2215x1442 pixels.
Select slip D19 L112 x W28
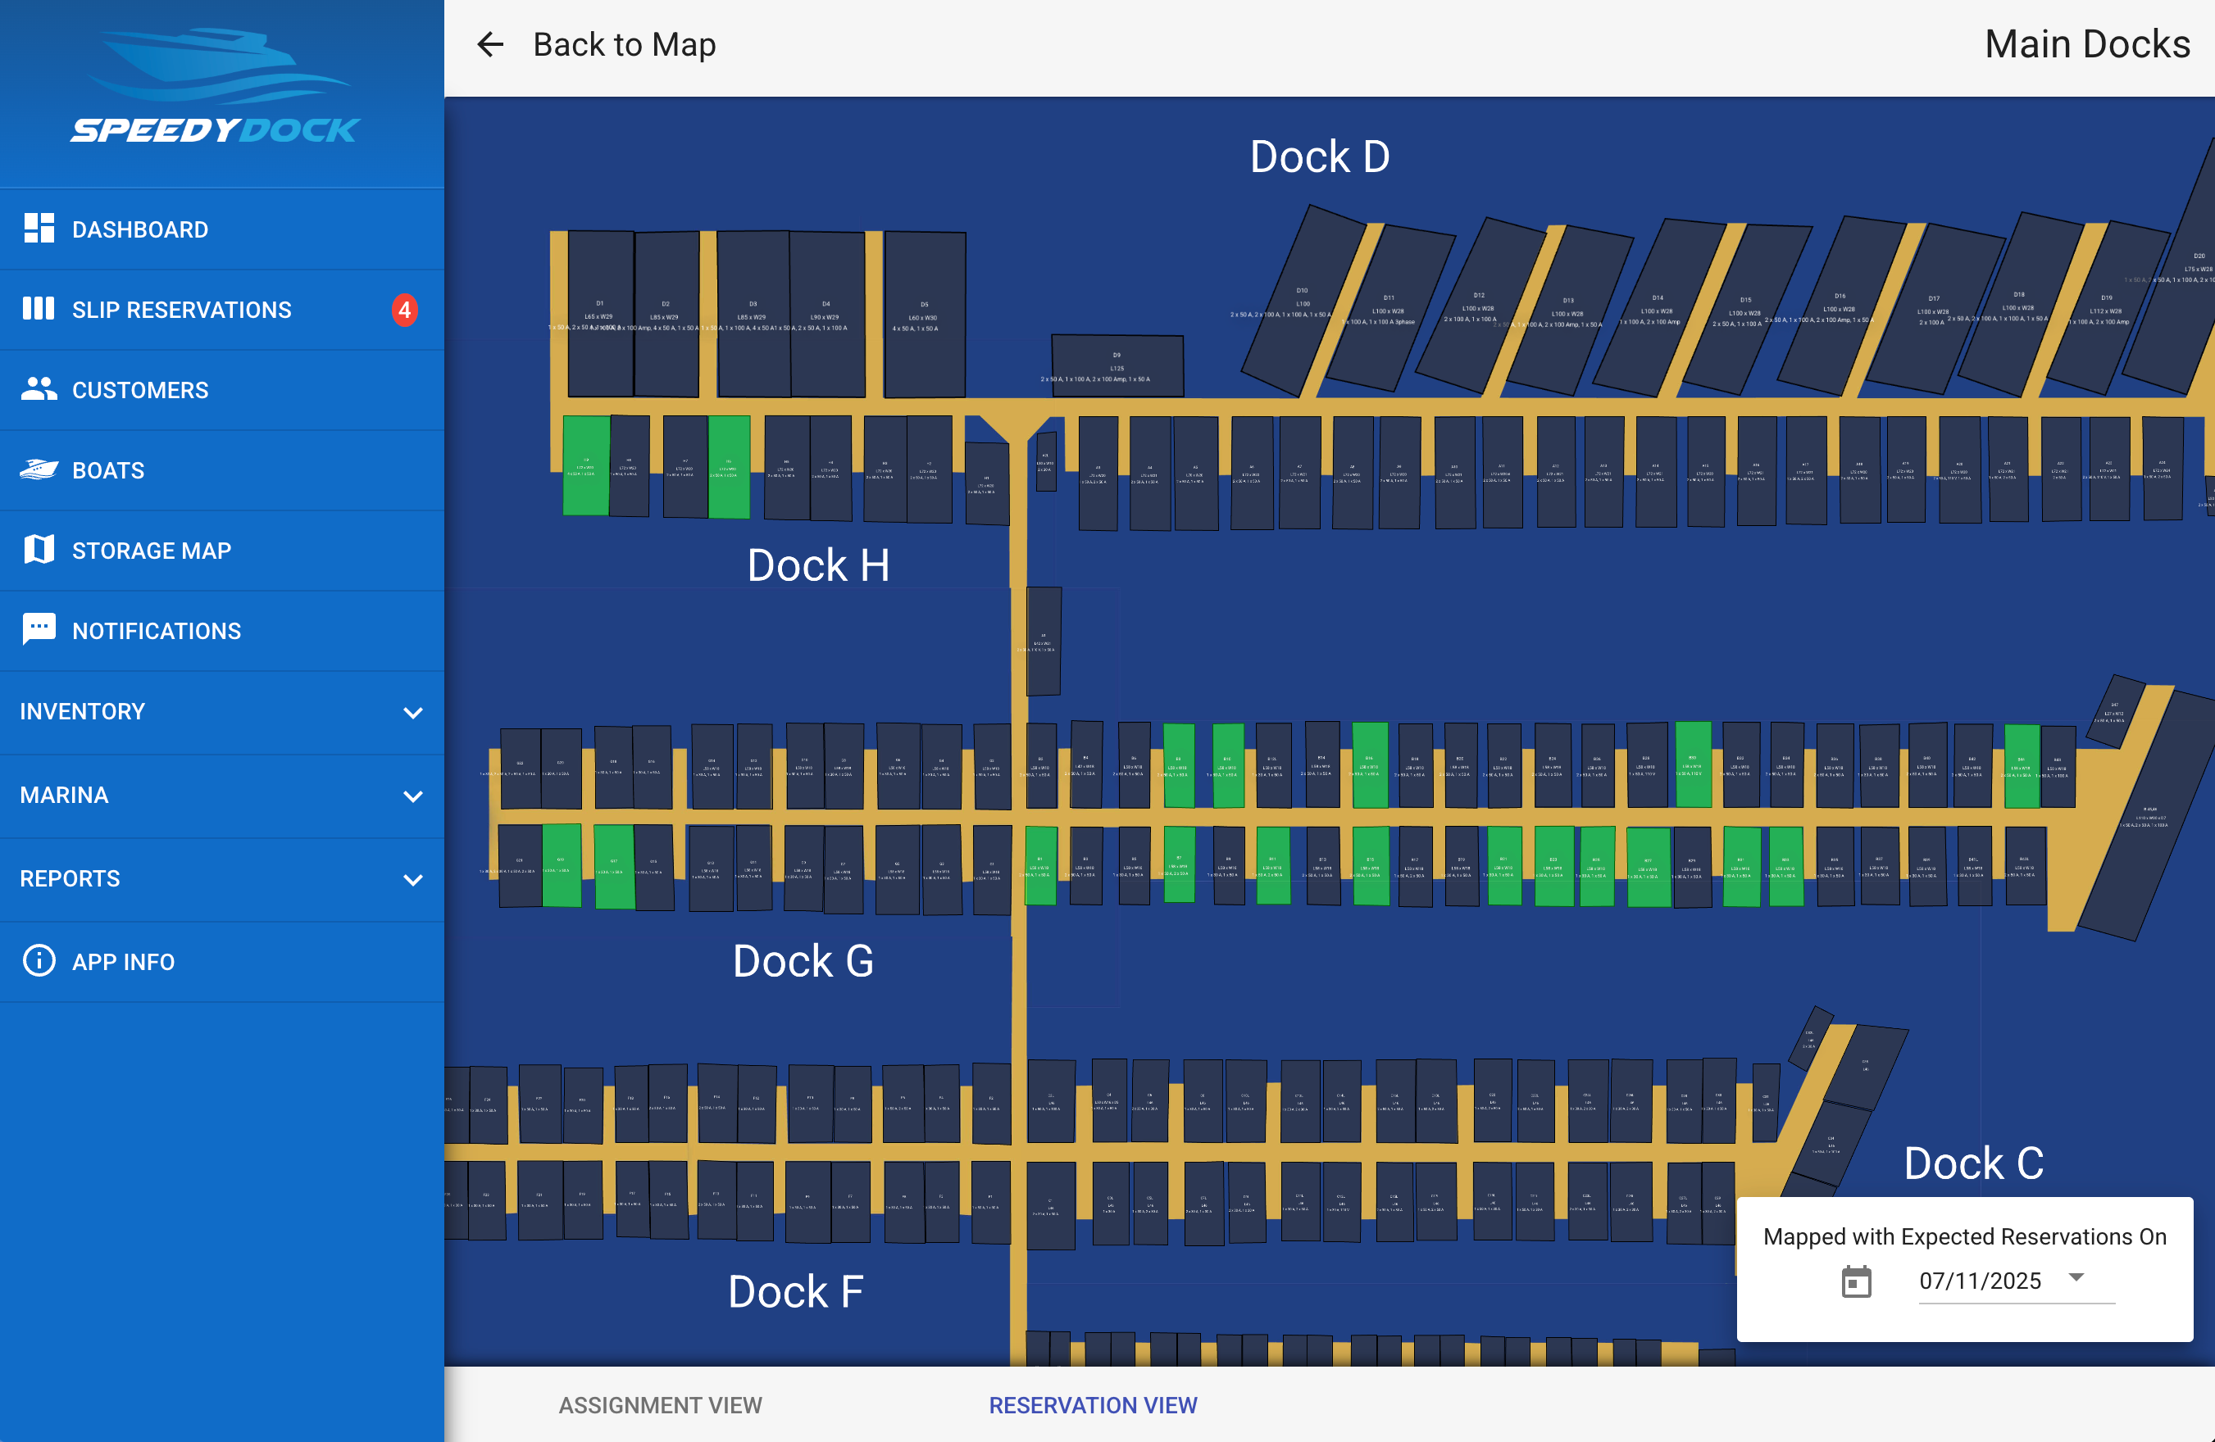tap(2106, 310)
